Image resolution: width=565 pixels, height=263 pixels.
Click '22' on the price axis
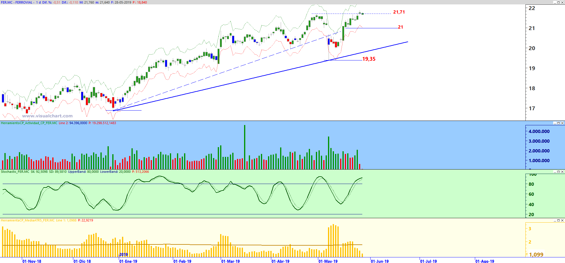(x=532, y=8)
